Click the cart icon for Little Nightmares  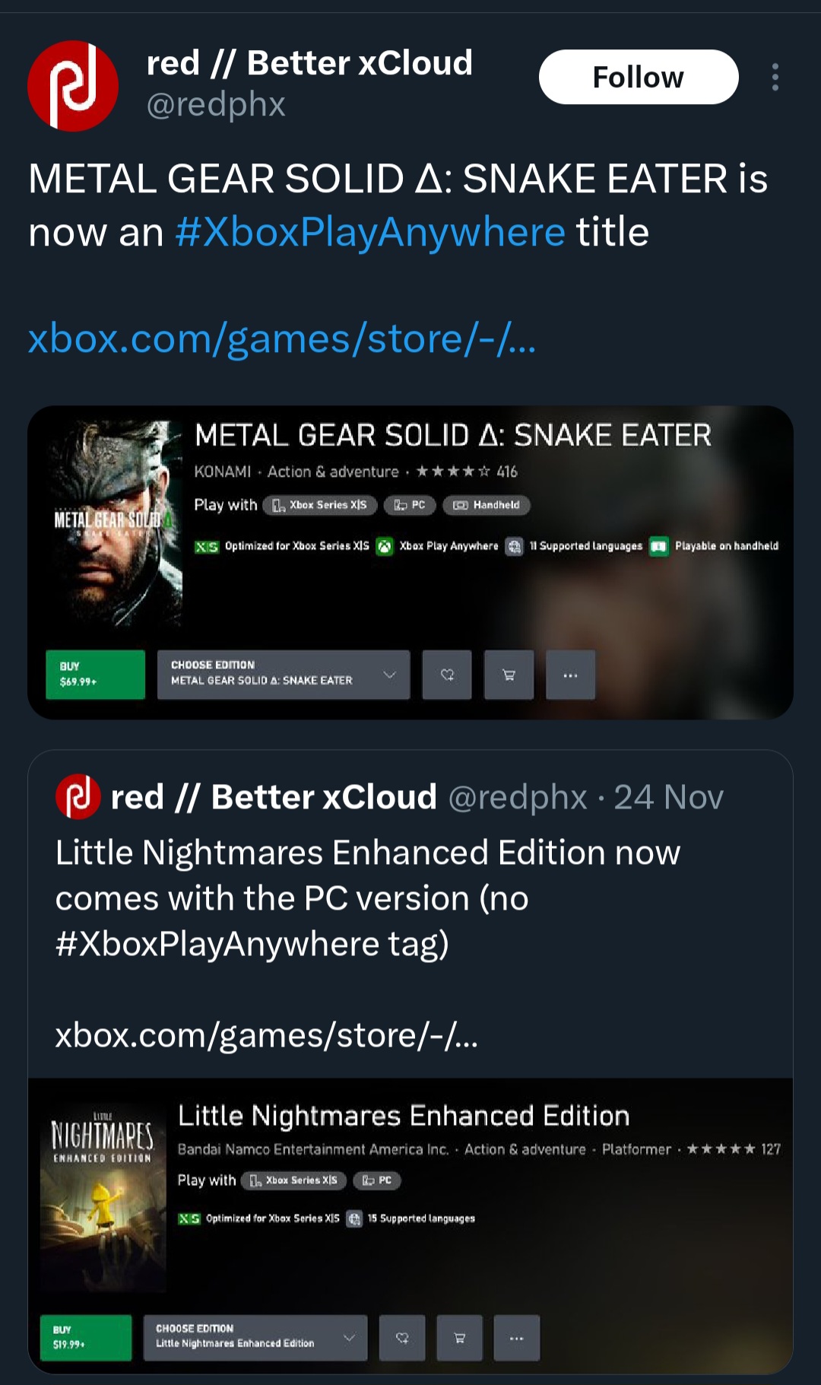pyautogui.click(x=459, y=1338)
